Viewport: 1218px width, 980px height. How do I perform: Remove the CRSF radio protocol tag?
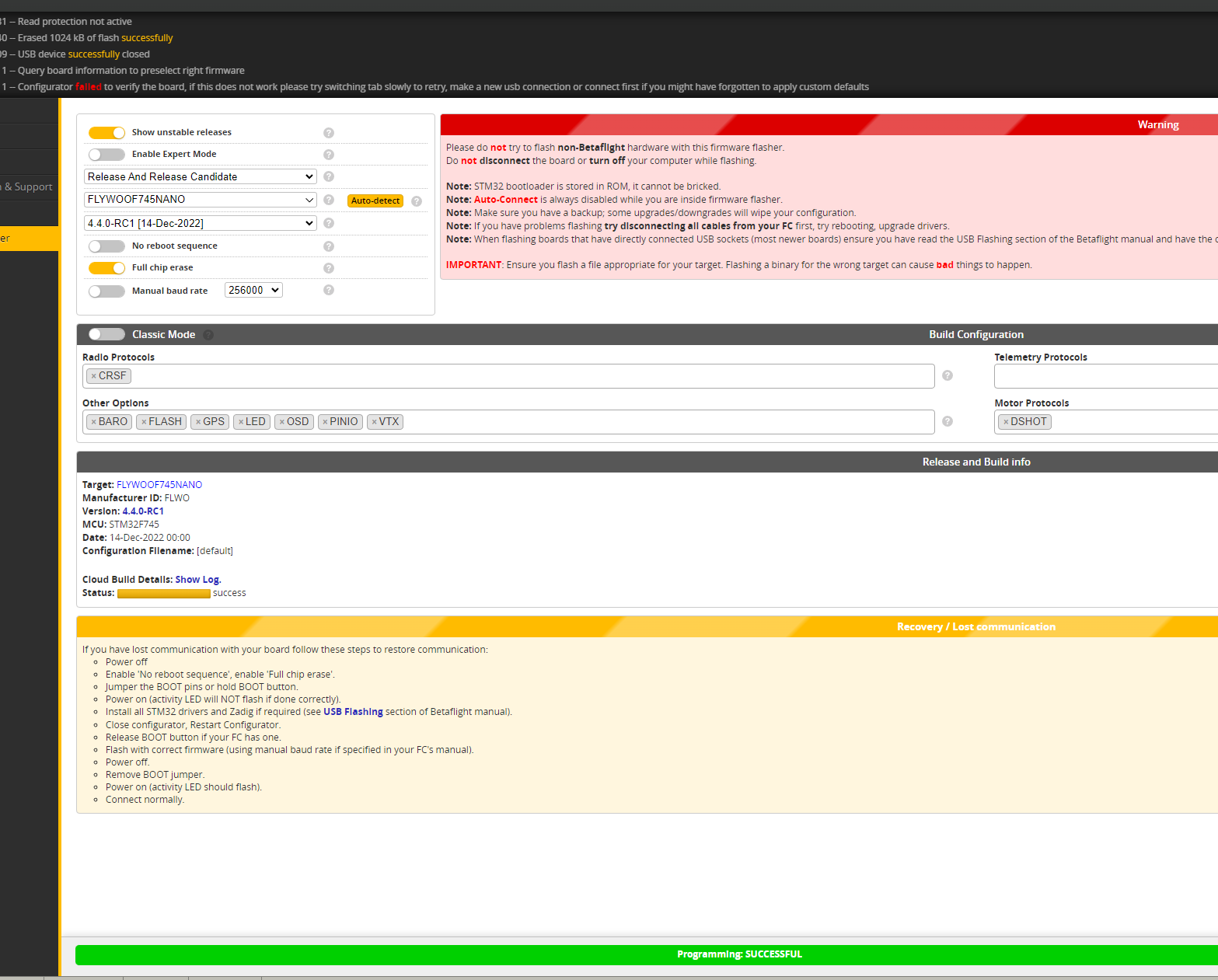94,376
